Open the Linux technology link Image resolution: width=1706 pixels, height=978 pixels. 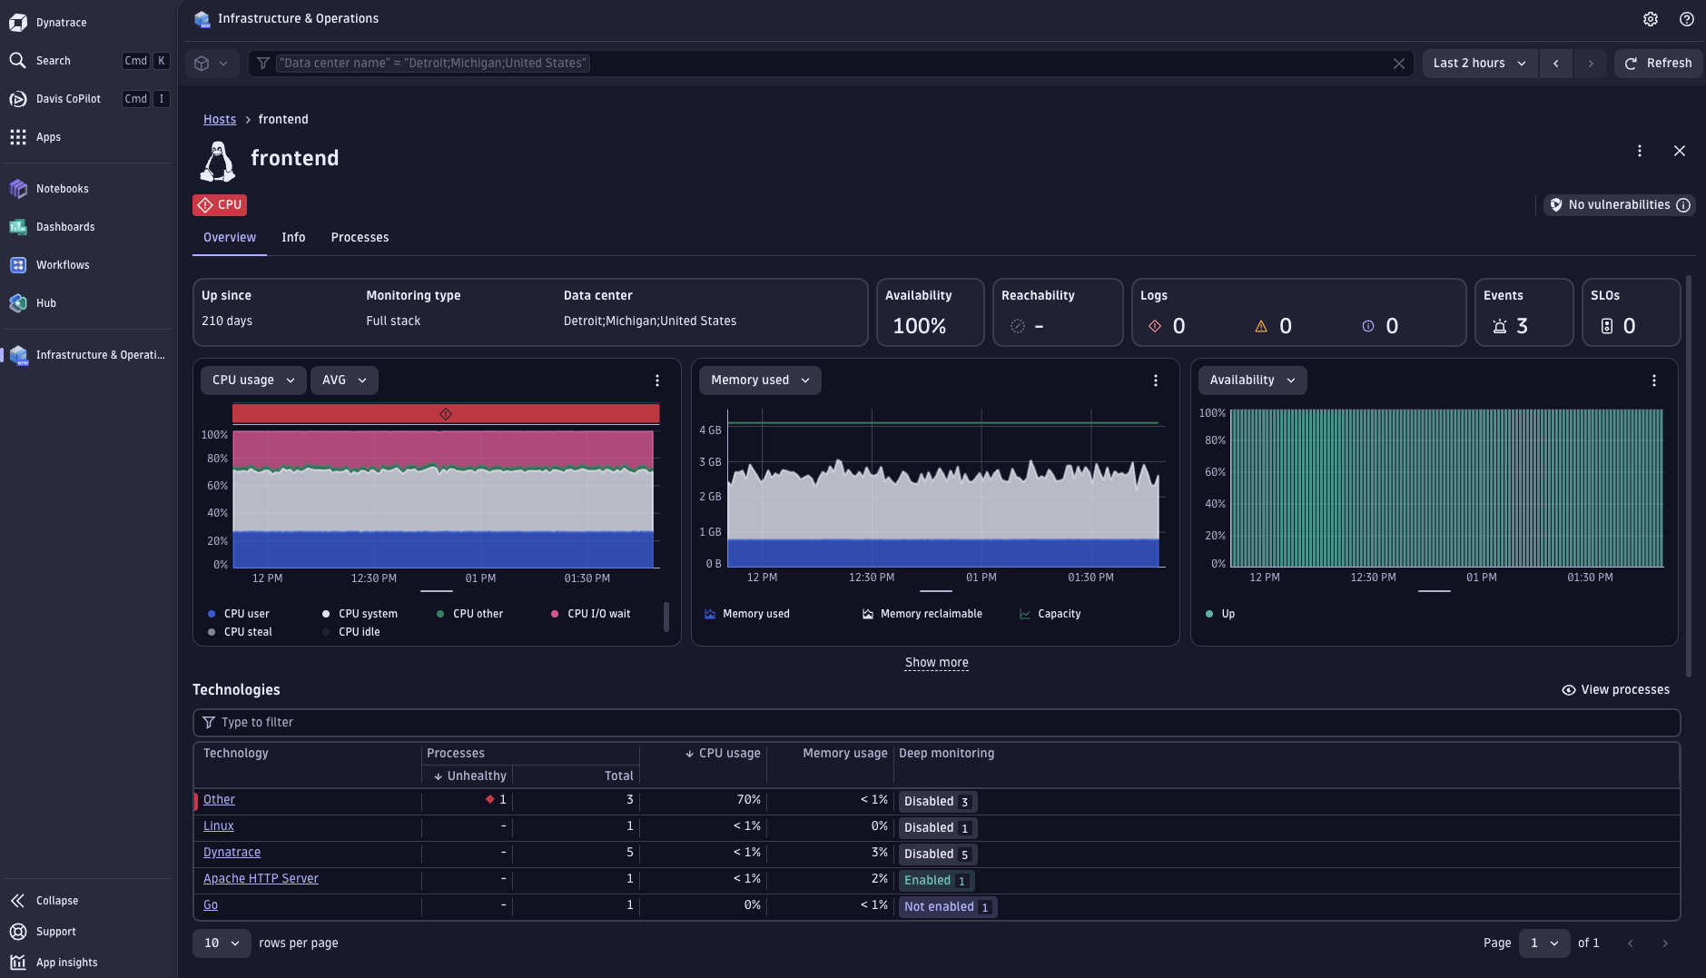pos(219,826)
